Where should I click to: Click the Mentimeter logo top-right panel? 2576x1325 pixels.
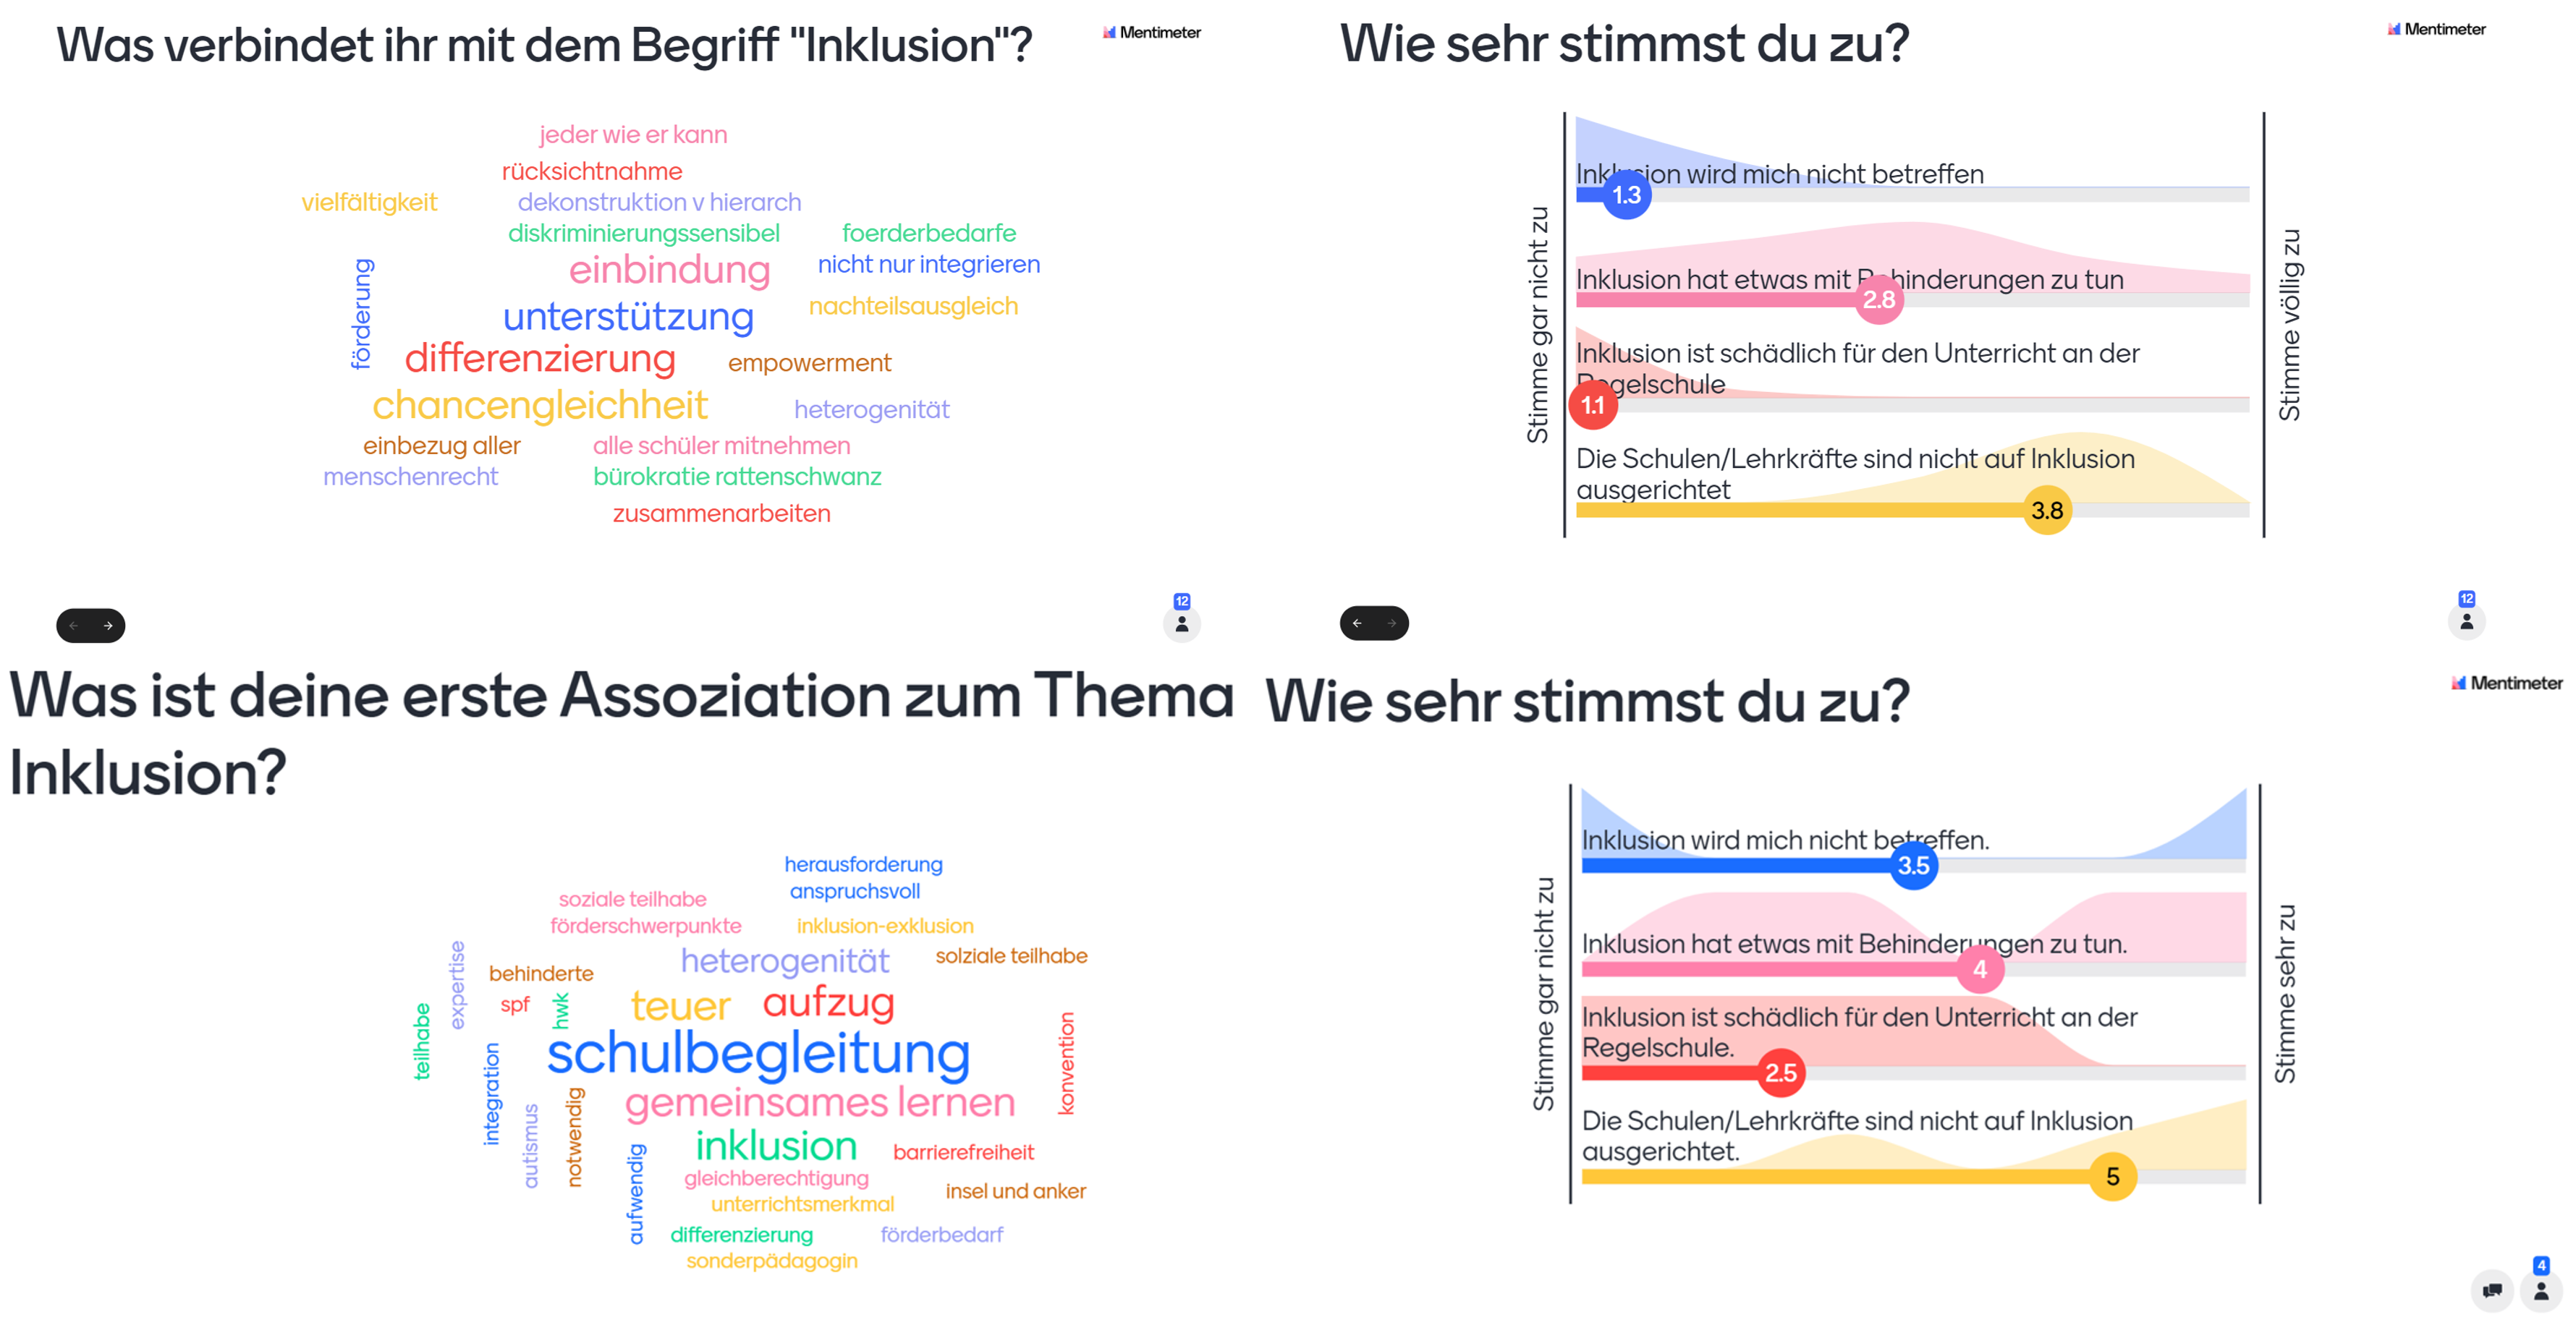point(2449,24)
